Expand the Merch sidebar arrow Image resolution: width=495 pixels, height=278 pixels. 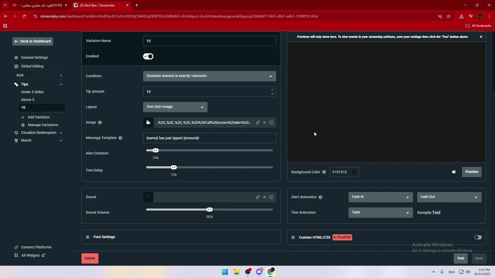(x=61, y=141)
